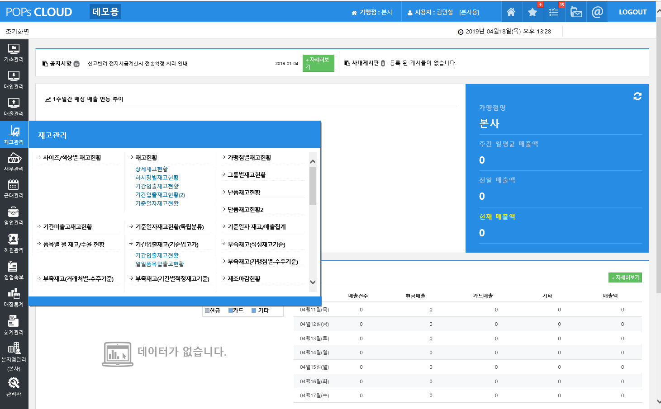Toggle 현금 legend gray swatch

click(x=207, y=310)
